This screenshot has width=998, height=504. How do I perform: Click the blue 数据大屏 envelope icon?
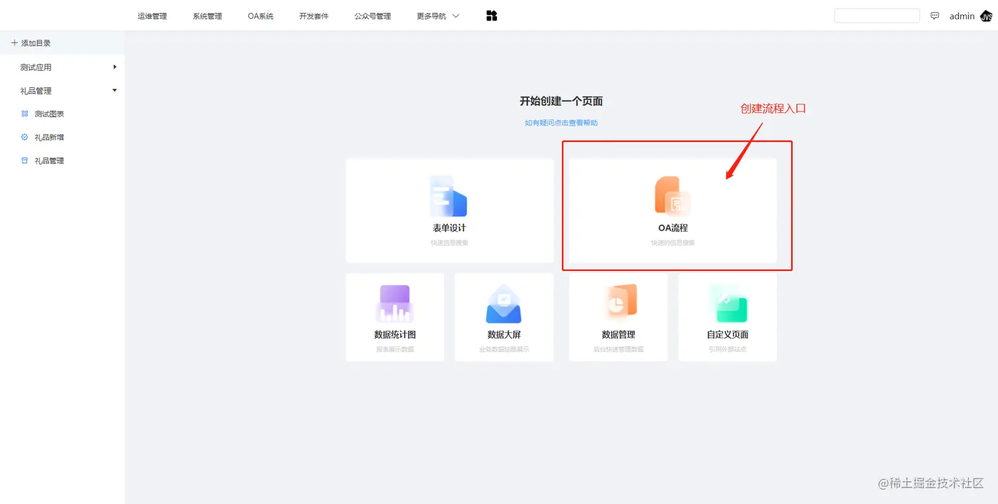click(504, 304)
